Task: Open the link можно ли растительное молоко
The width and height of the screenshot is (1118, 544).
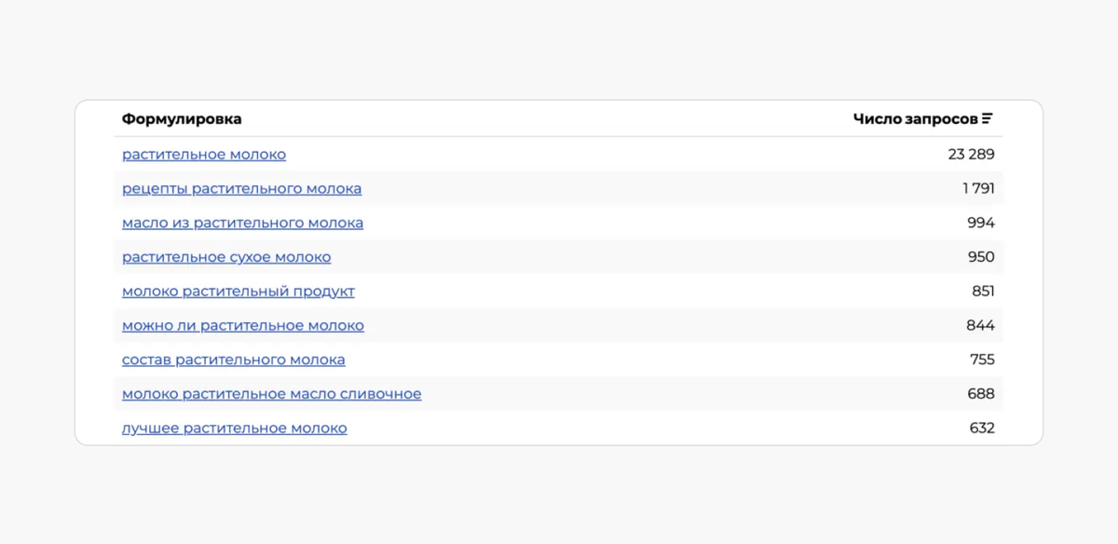Action: (x=243, y=326)
